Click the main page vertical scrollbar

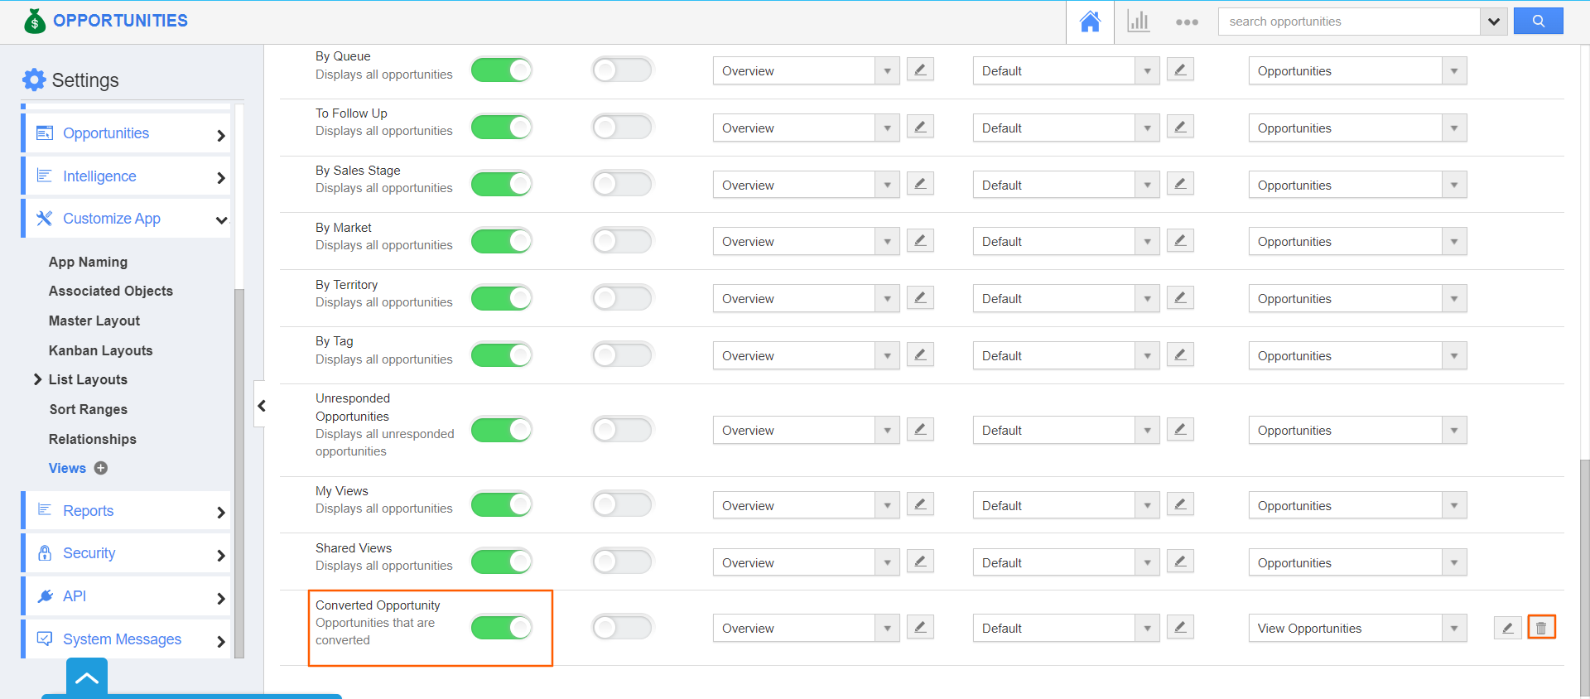[1584, 580]
